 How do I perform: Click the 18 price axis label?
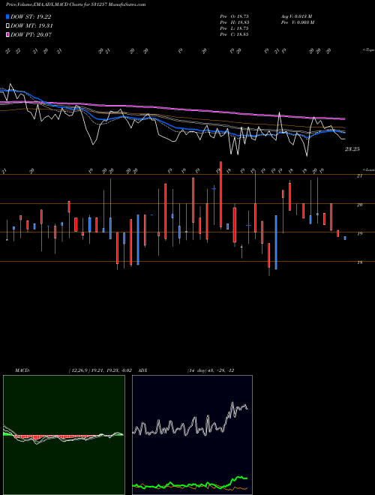[359, 262]
